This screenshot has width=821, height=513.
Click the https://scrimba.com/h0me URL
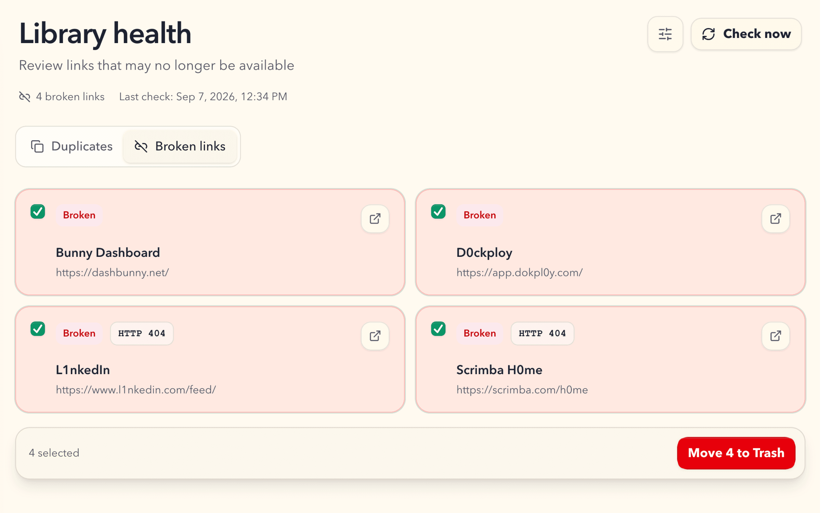[x=522, y=390]
